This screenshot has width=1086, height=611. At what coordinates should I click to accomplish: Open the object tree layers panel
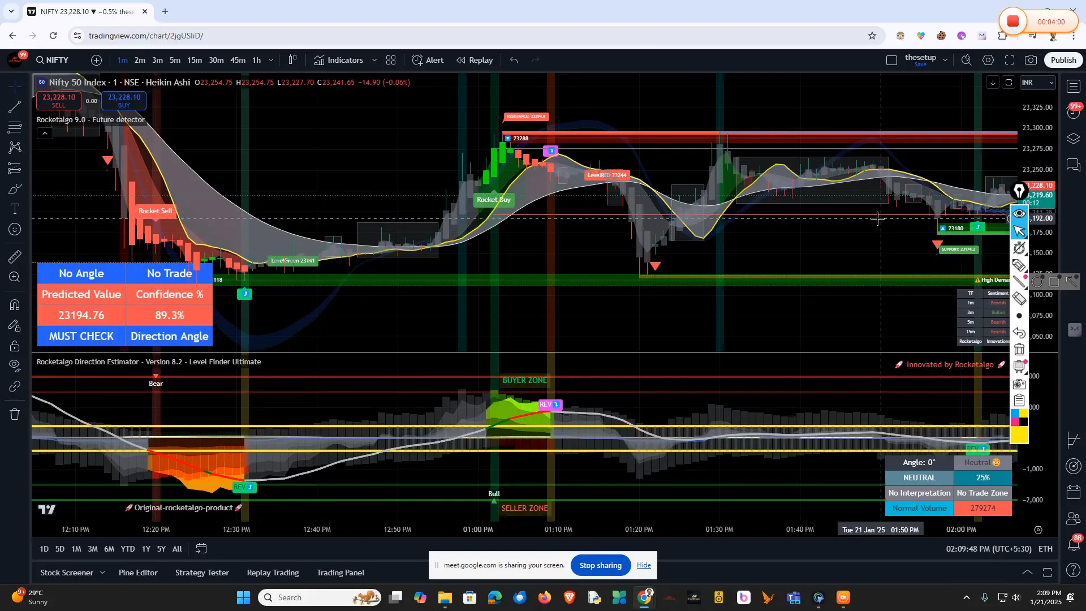[x=1074, y=139]
